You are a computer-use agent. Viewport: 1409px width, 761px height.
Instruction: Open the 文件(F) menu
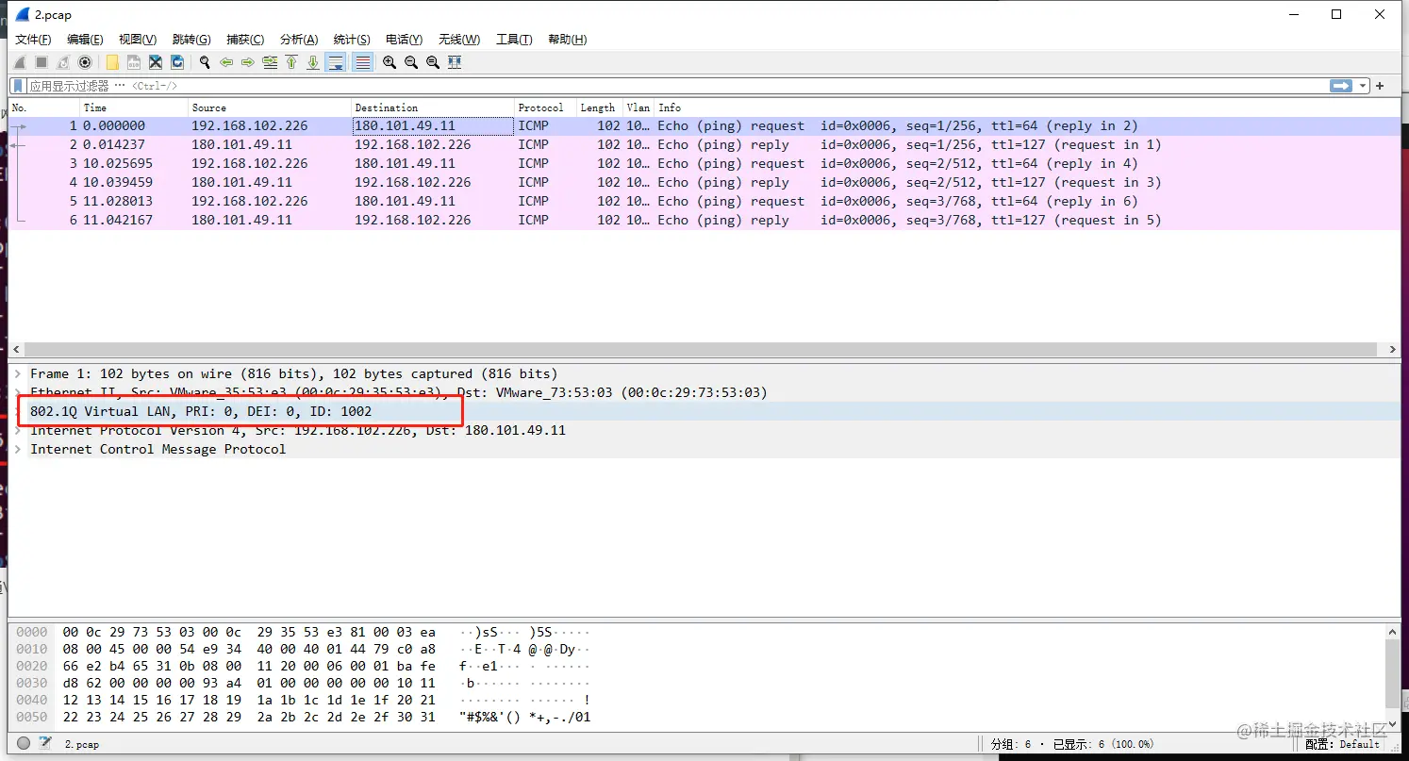pyautogui.click(x=33, y=40)
